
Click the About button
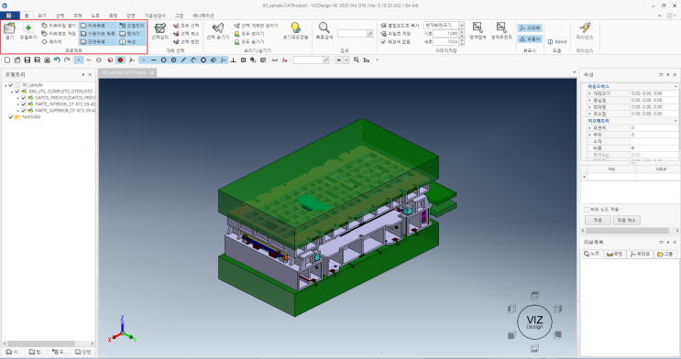[x=557, y=42]
